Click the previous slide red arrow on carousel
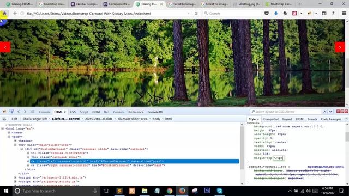The width and height of the screenshot is (349, 196). pyautogui.click(x=5, y=47)
